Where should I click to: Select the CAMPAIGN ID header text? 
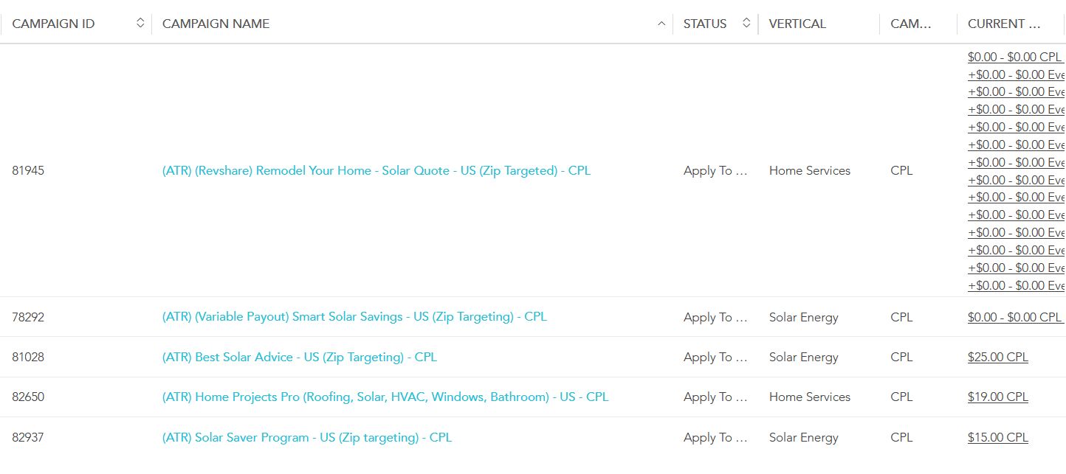(53, 24)
